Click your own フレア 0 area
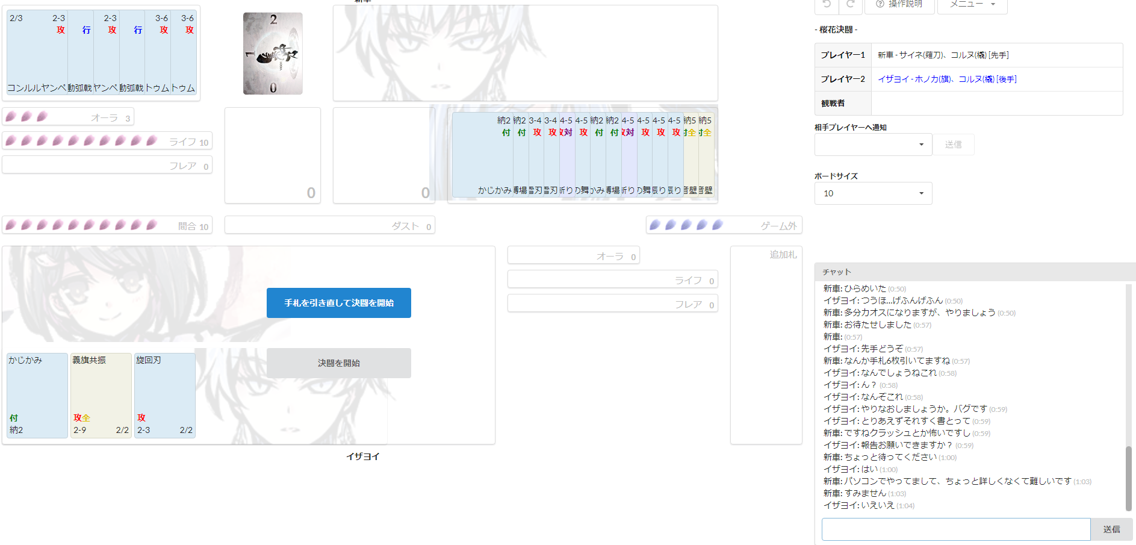 click(613, 304)
